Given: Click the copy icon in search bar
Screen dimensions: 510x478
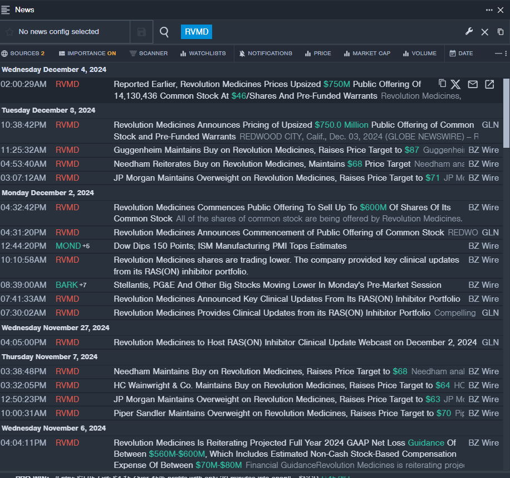Looking at the screenshot, I should click(x=501, y=32).
